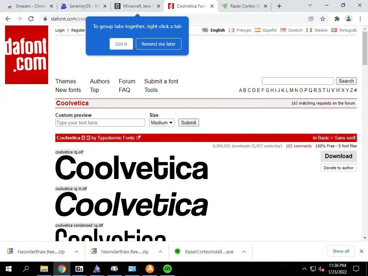Click the Submit preview button
The image size is (368, 276).
click(188, 123)
